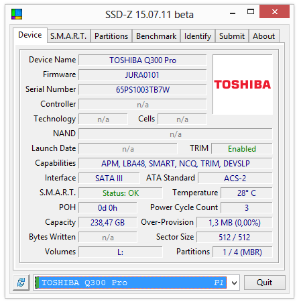Click the POH value 0d 0h

click(x=108, y=208)
